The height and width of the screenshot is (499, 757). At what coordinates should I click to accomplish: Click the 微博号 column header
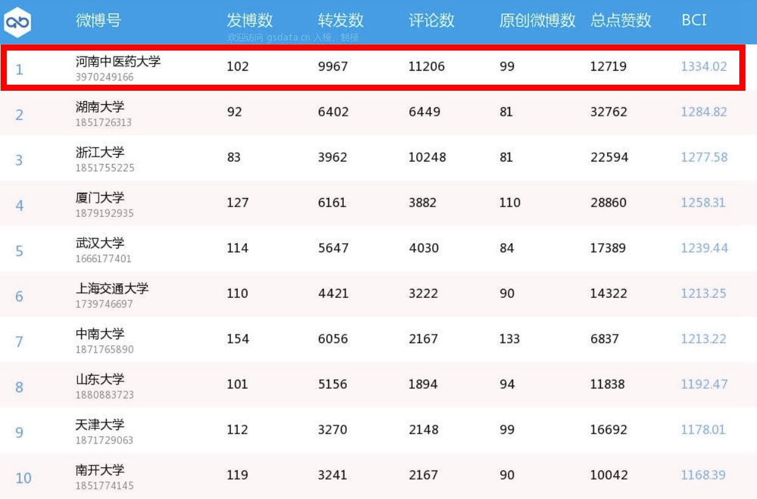[98, 20]
